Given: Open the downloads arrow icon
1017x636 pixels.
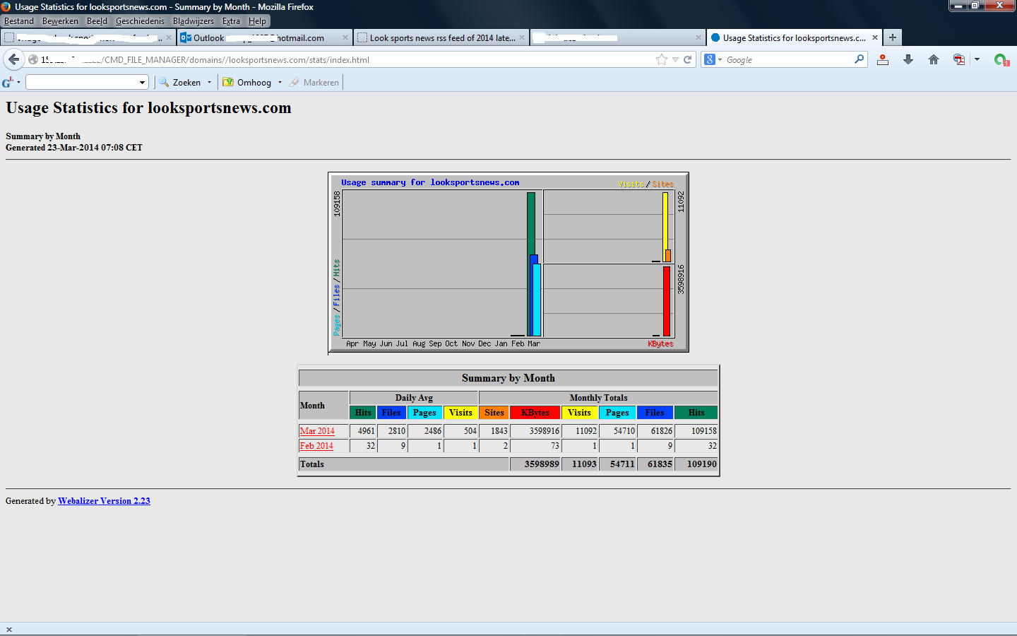Looking at the screenshot, I should coord(908,59).
